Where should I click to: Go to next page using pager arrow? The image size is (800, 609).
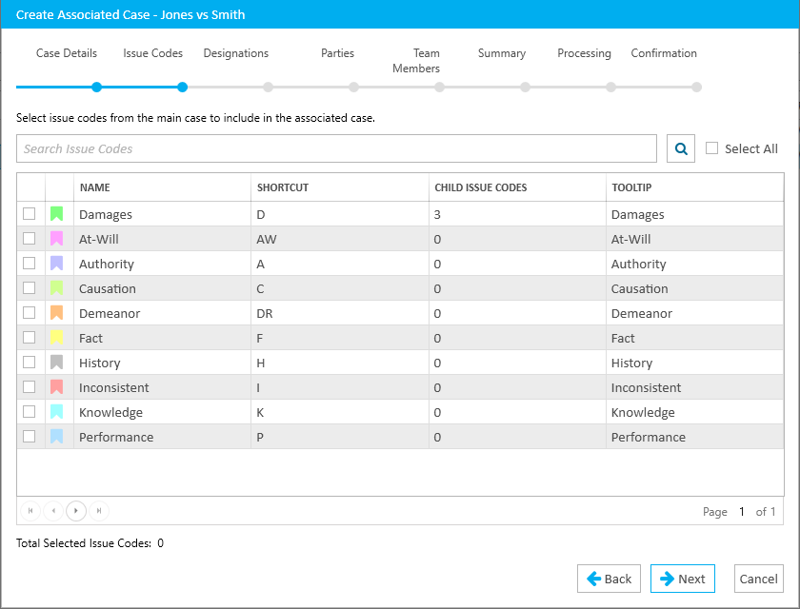pyautogui.click(x=76, y=511)
